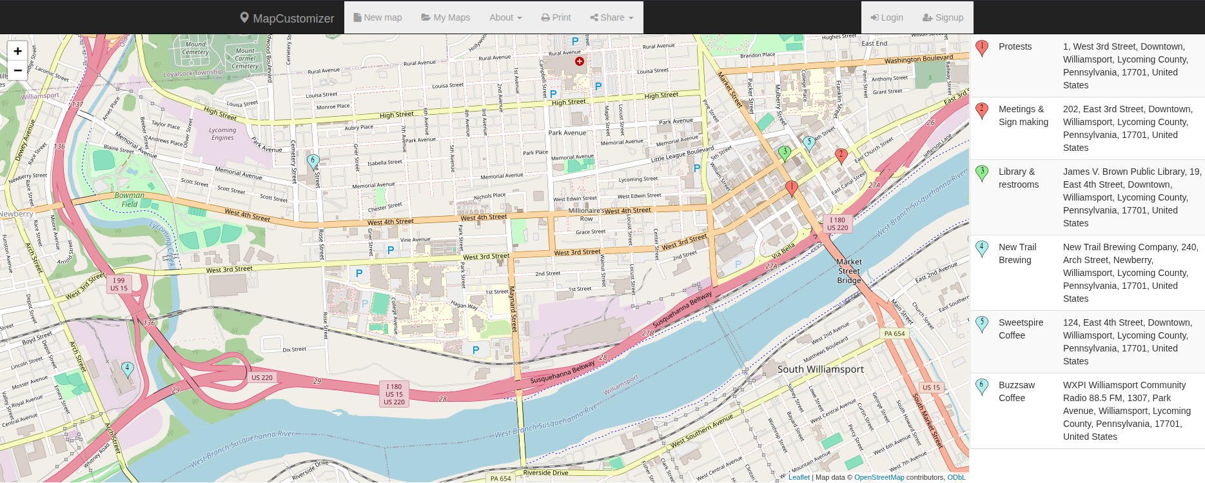Select the New Trail Brewing list entry

click(x=1087, y=273)
